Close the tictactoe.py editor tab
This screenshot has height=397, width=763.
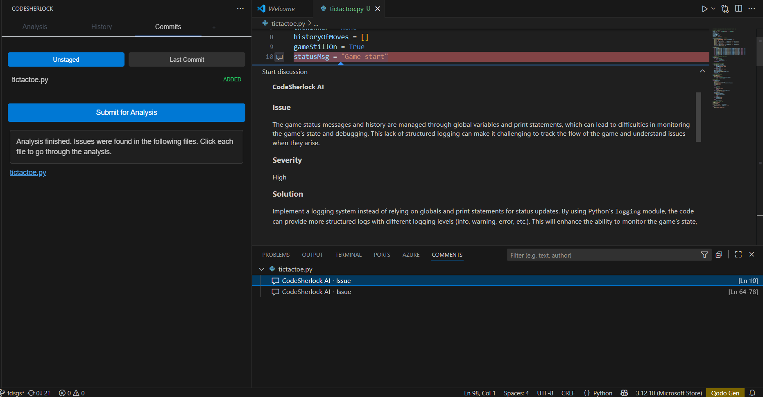tap(378, 9)
